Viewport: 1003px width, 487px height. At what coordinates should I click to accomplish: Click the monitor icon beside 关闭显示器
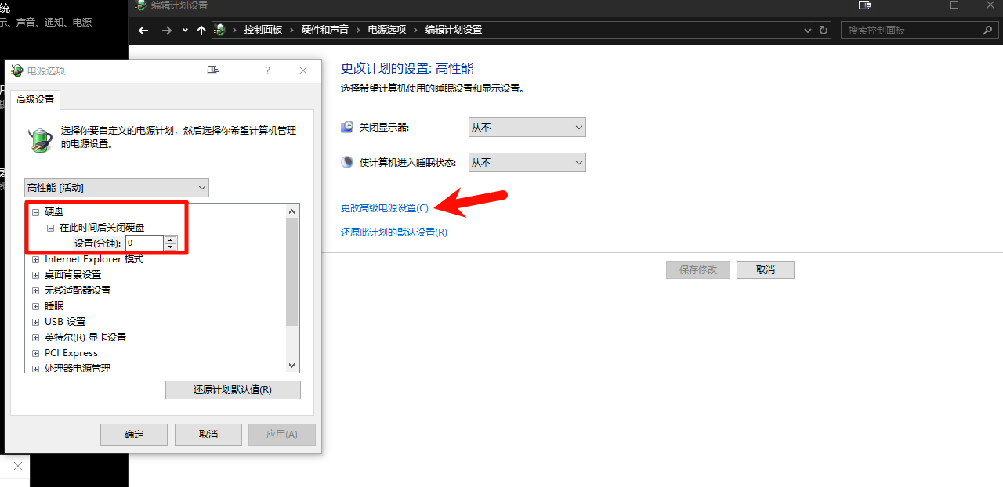tap(348, 127)
